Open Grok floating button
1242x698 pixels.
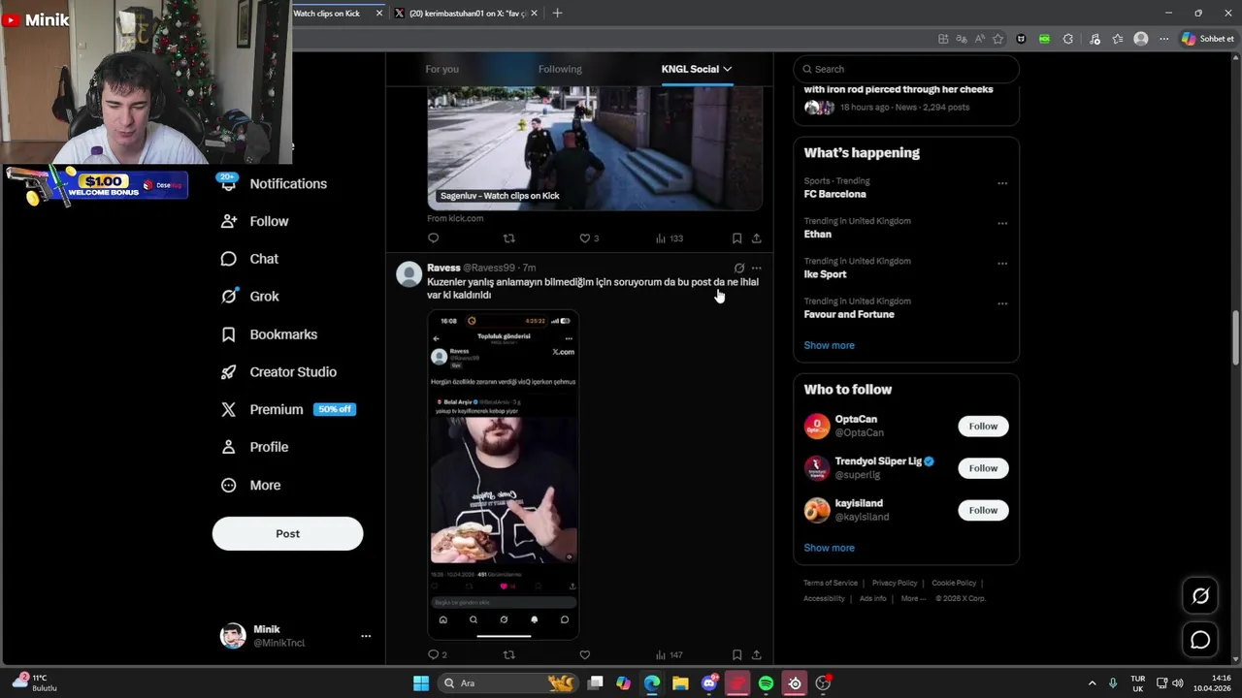click(x=1200, y=596)
